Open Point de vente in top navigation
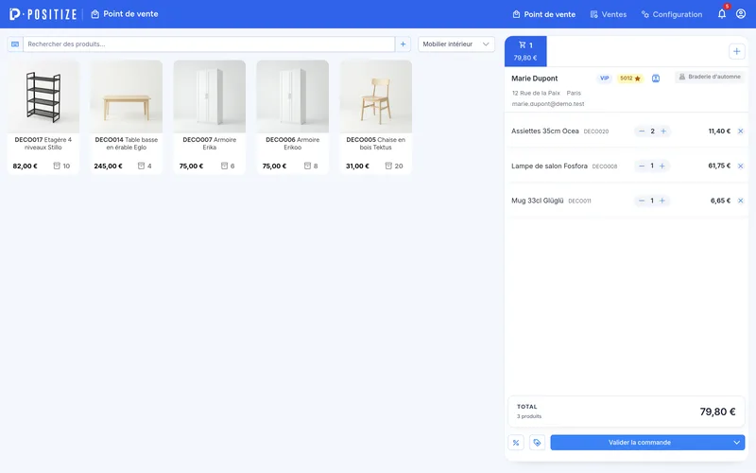 pyautogui.click(x=544, y=14)
